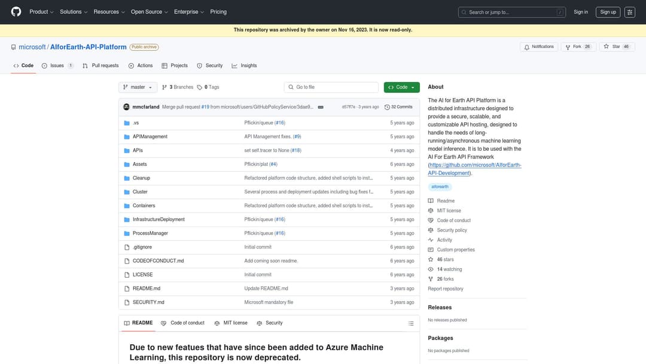Switch to the Pull requests tab
This screenshot has width=646, height=364.
pos(100,66)
